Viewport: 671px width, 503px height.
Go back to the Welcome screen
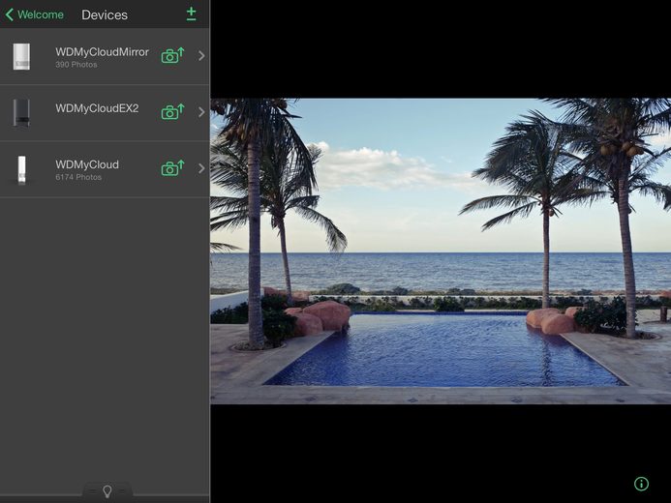[34, 15]
